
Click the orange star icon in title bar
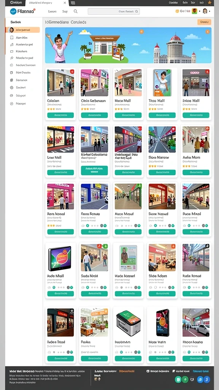[x=209, y=3]
